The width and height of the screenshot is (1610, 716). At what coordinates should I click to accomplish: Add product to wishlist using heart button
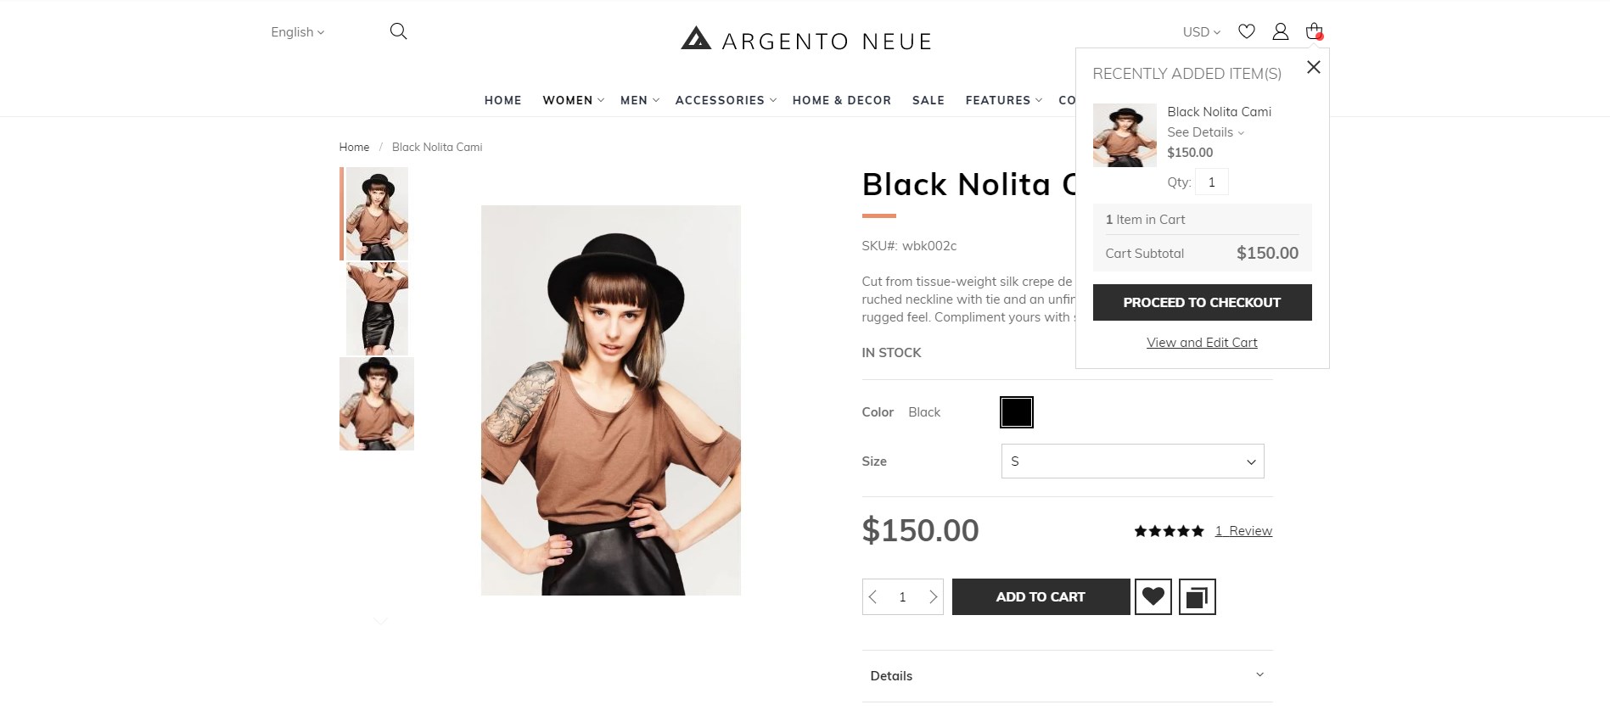(x=1153, y=597)
